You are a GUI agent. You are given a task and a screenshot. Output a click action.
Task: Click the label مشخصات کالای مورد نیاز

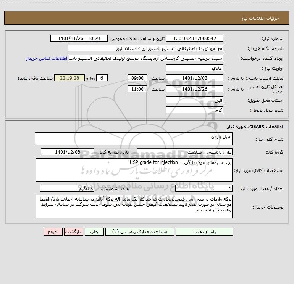(x=259, y=170)
